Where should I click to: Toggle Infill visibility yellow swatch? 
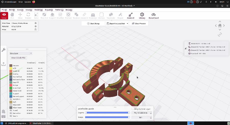pyautogui.click(x=11, y=68)
